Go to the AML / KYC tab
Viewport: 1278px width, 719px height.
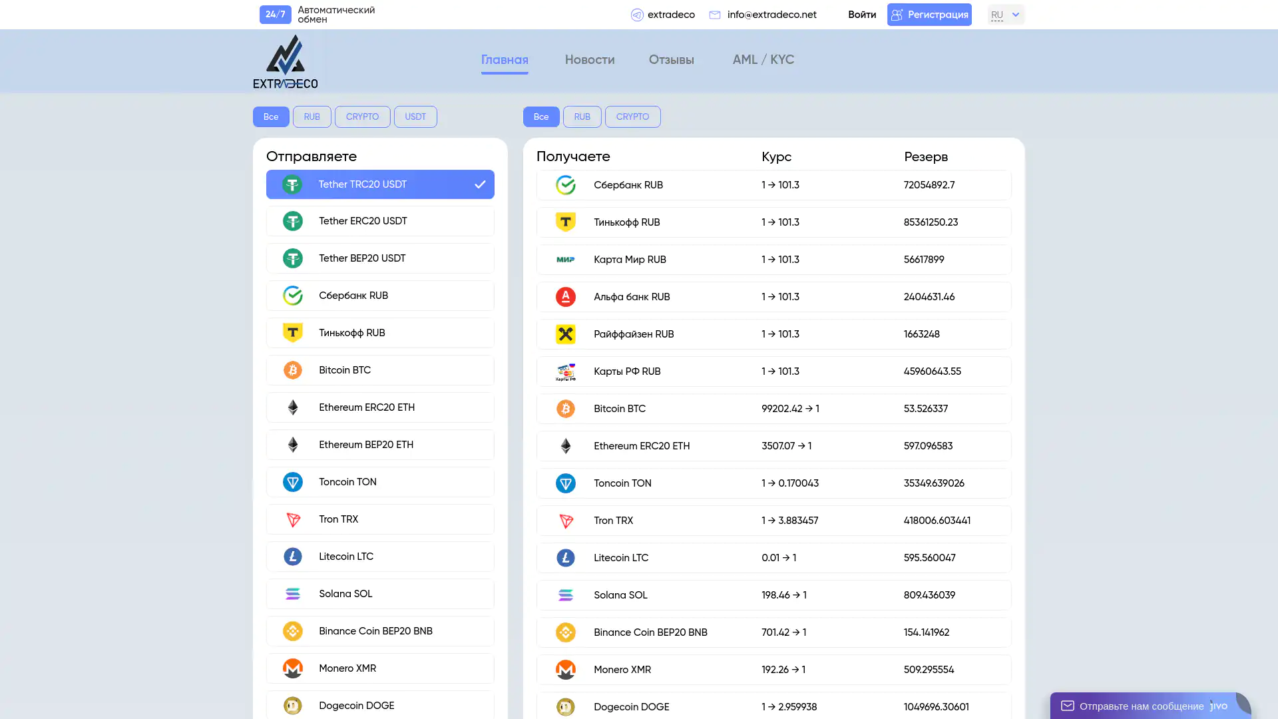coord(763,60)
